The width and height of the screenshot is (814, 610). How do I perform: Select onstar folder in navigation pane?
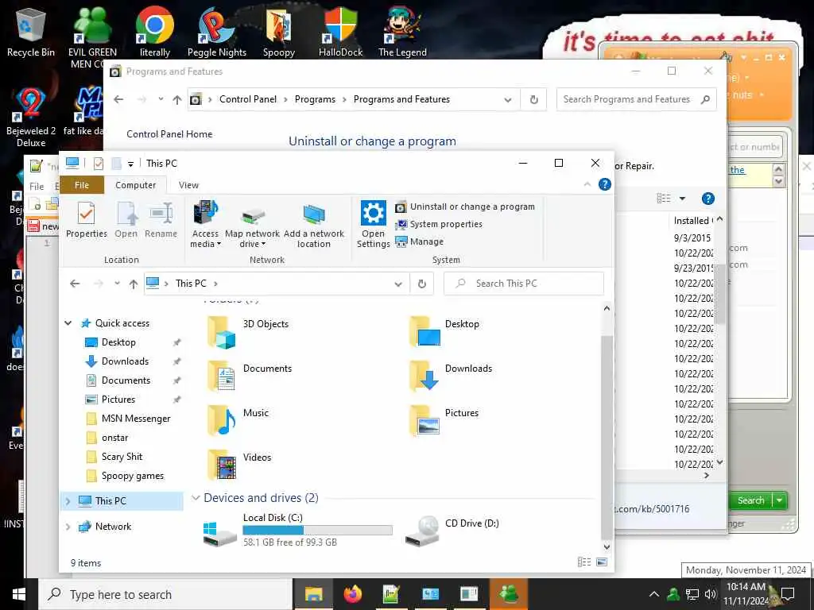114,438
